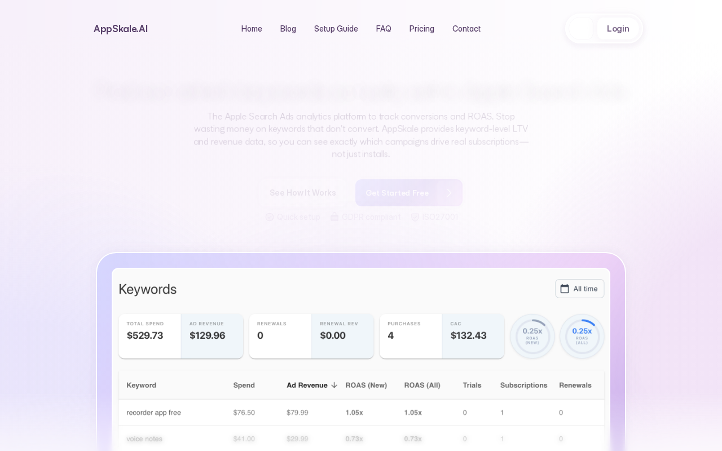Click the shield icon beside ISO27001

(415, 217)
